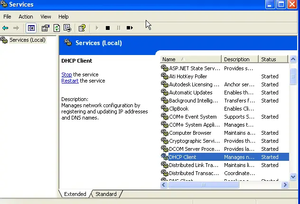Click the 'Anchor ser...' description cell
The image size is (300, 204).
[239, 84]
